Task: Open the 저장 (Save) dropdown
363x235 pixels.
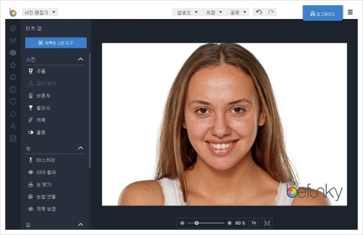Action: tap(214, 12)
